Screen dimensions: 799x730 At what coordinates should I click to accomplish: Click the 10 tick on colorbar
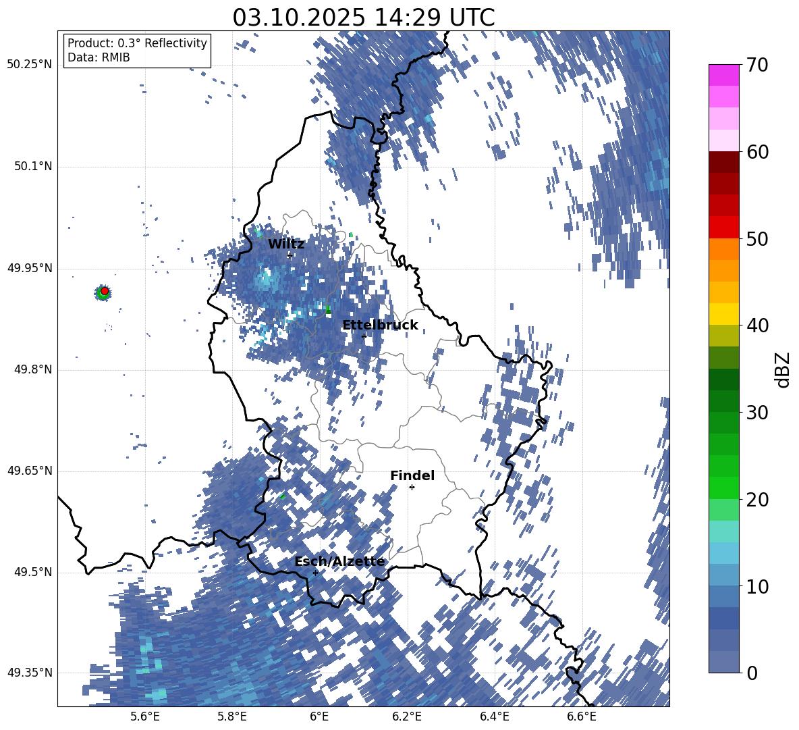pos(757,586)
